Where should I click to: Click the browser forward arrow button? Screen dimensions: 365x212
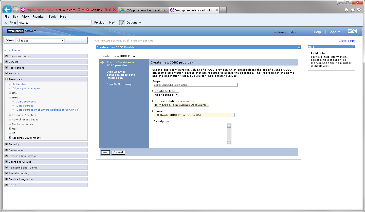click(16, 10)
